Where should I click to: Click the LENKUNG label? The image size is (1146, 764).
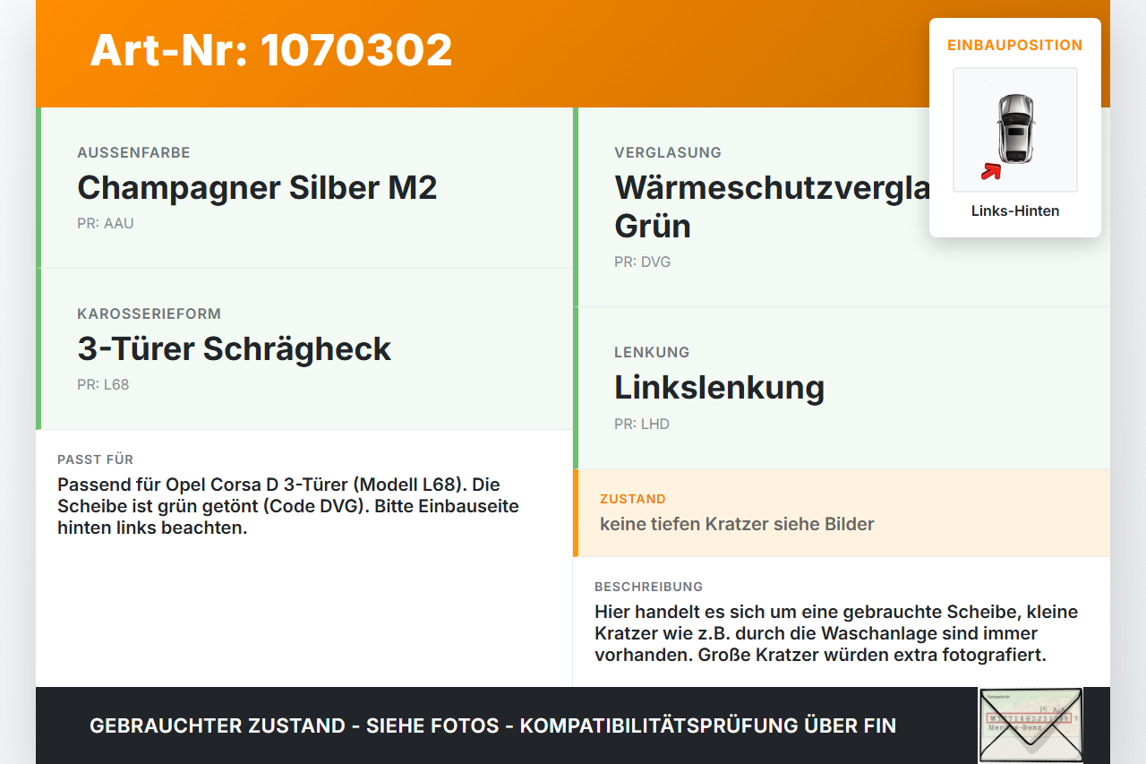coord(652,353)
